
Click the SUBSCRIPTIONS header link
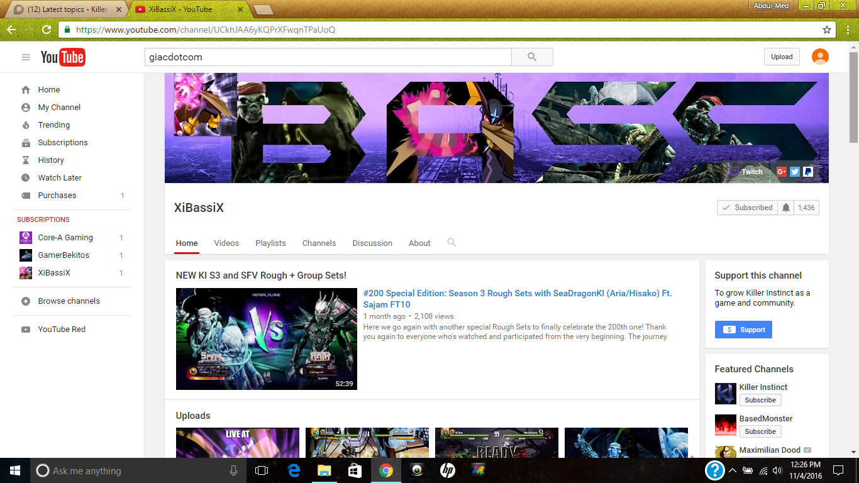tap(43, 219)
